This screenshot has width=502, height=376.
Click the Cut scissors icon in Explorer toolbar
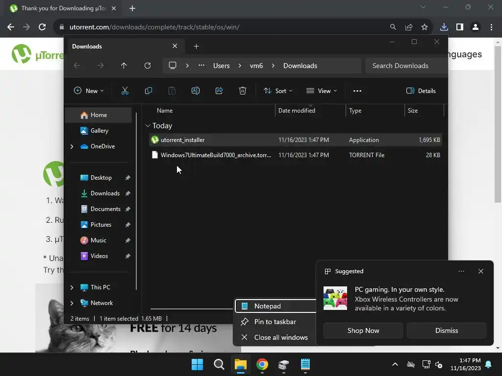(x=125, y=91)
